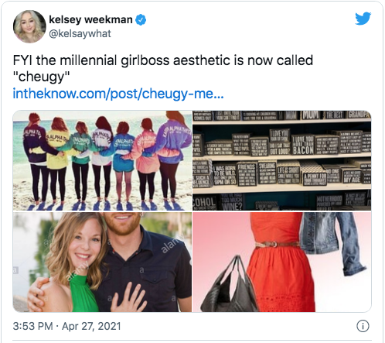Click the @kelsaywhat handle
The width and height of the screenshot is (385, 343).
[80, 34]
